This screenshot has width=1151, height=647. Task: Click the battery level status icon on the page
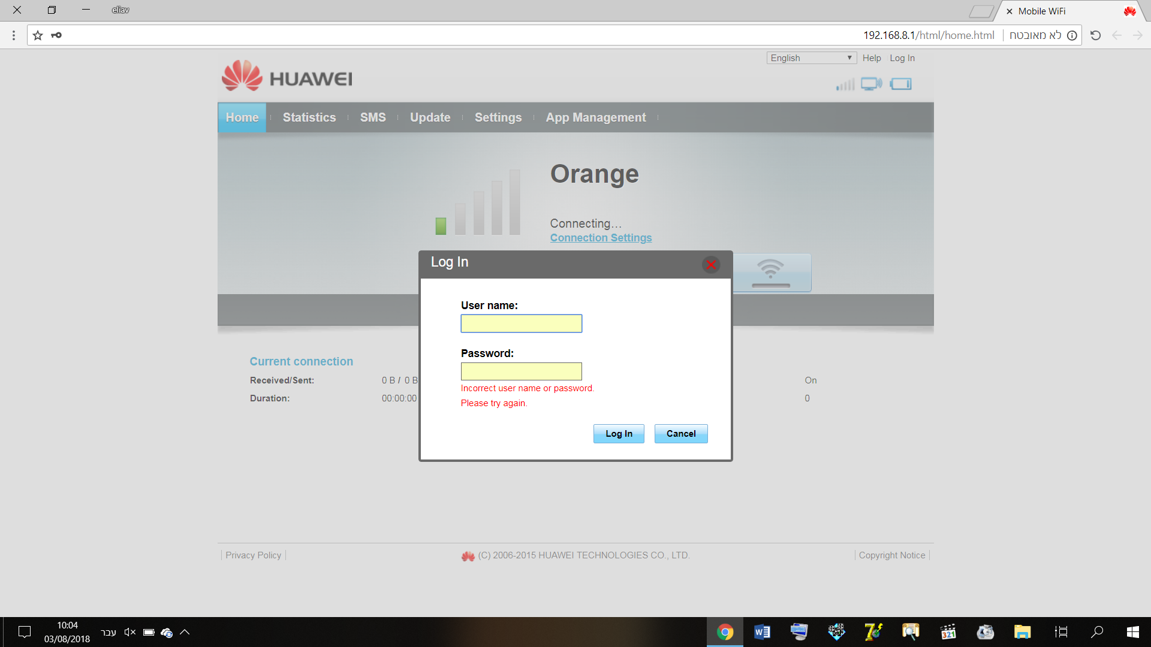(x=901, y=84)
